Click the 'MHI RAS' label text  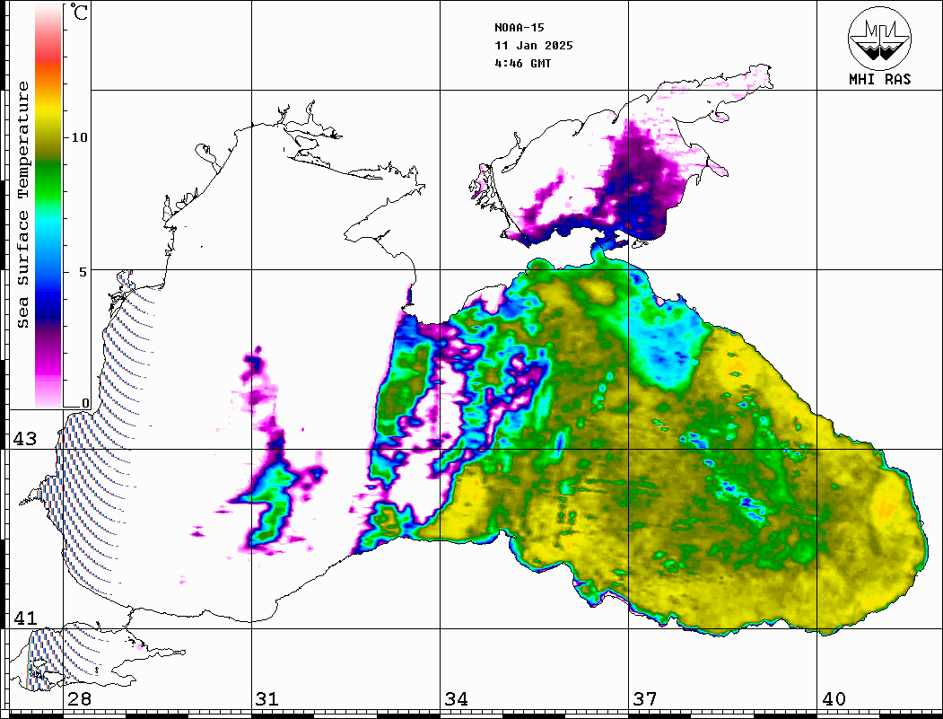879,79
